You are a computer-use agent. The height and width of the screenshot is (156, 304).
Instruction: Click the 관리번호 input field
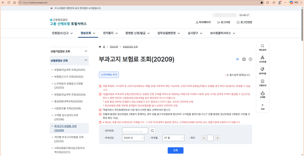click(135, 131)
